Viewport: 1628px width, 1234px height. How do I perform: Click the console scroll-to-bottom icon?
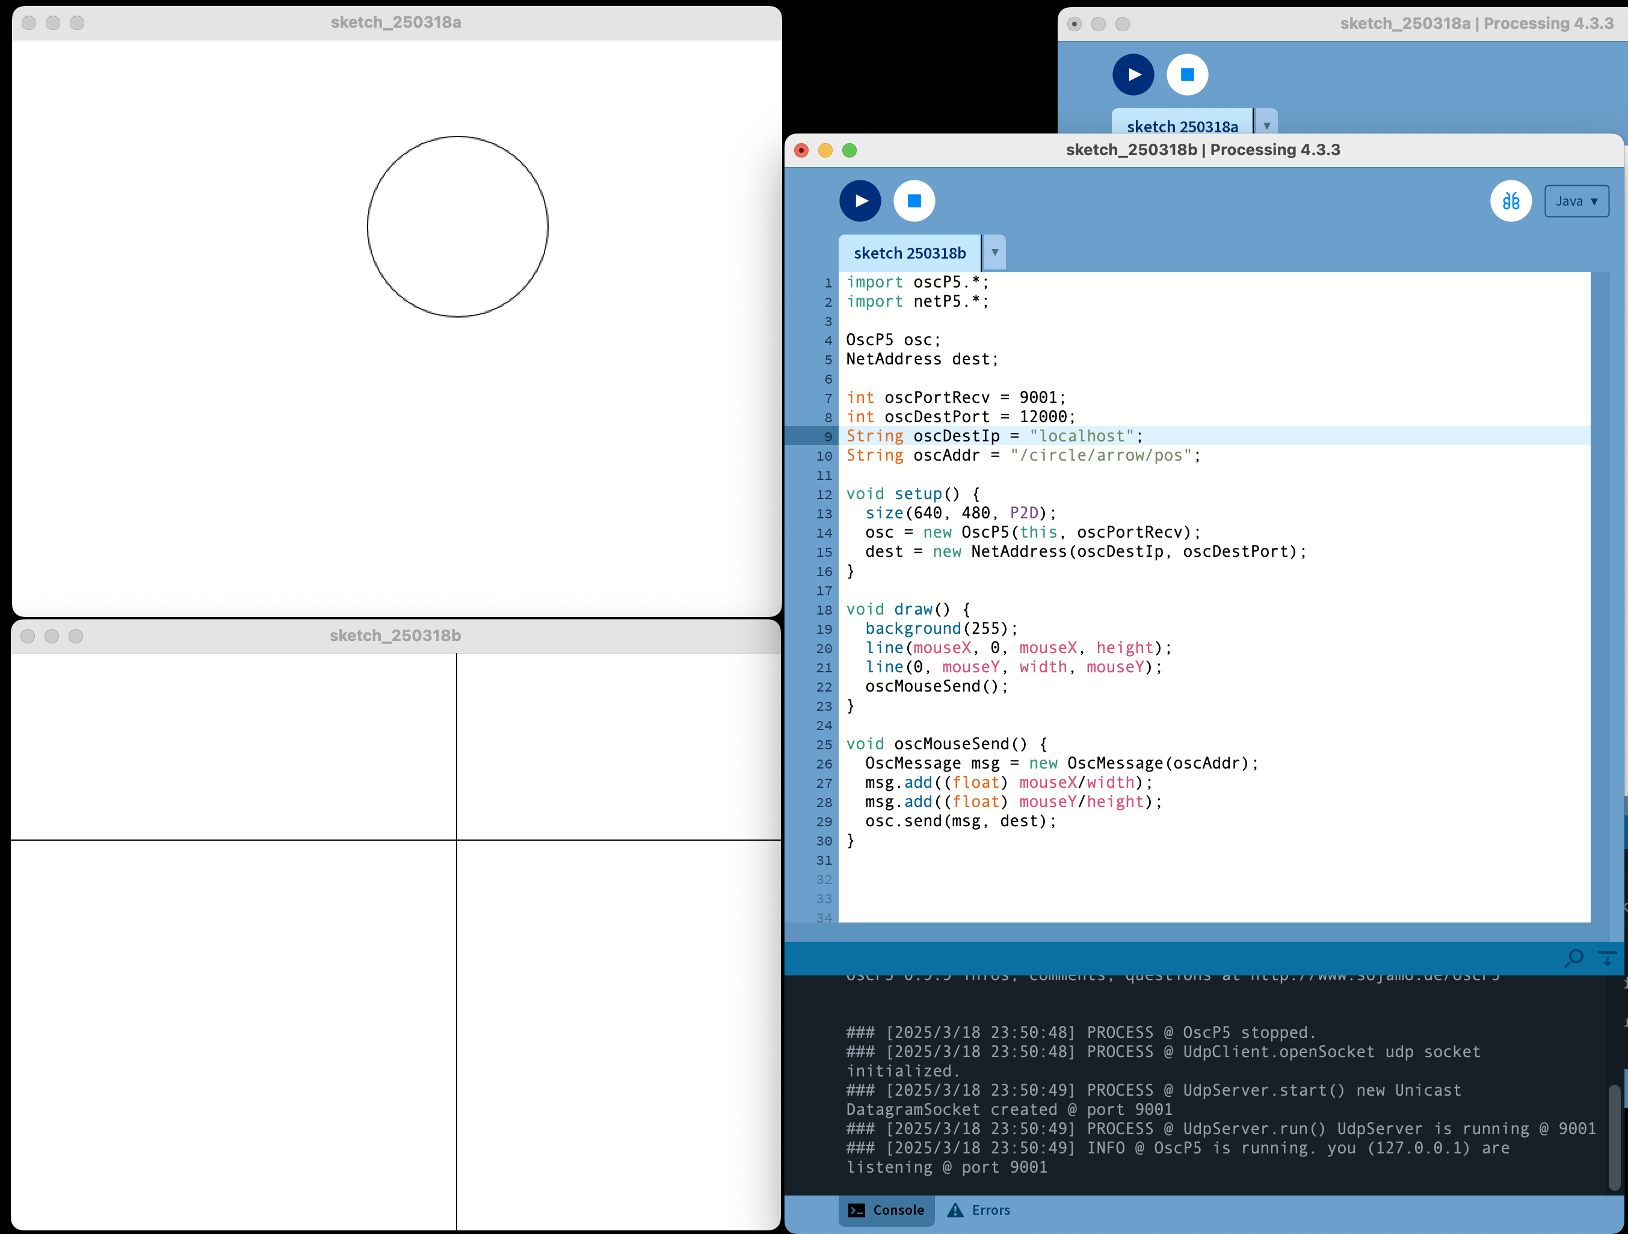coord(1607,958)
